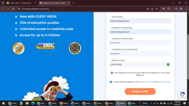
Task: Open the Terms of Service link
Action: [146, 82]
